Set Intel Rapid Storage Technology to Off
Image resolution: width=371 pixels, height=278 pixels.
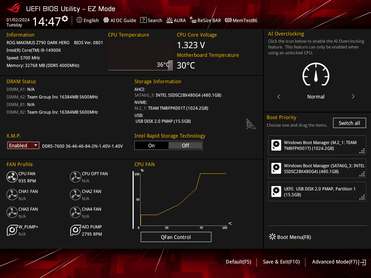click(x=185, y=146)
